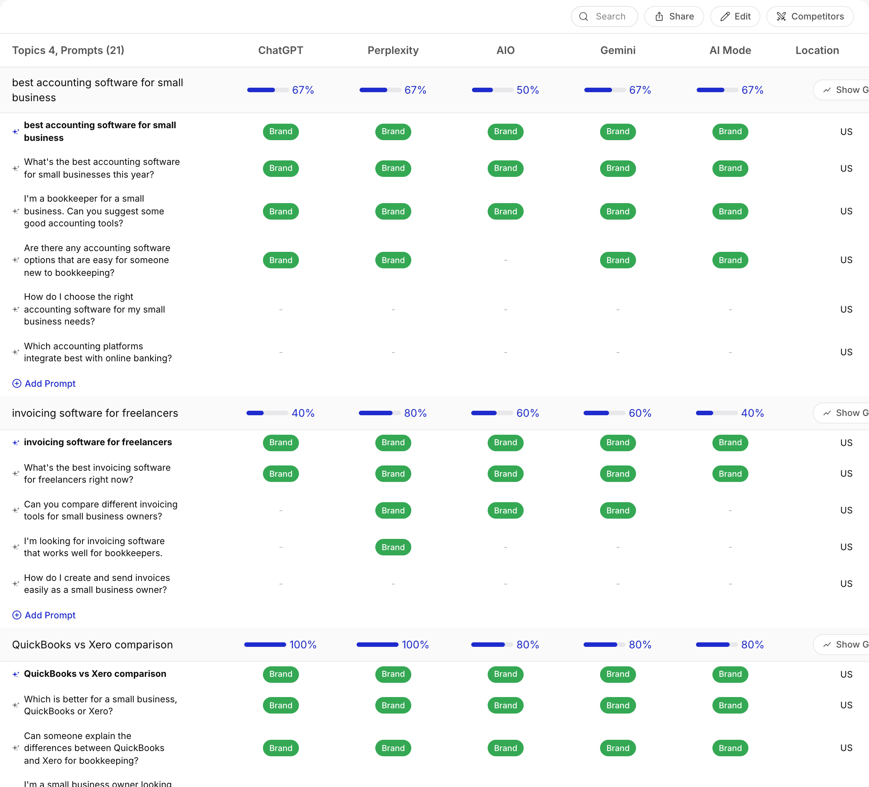Image resolution: width=869 pixels, height=787 pixels.
Task: Click sparkle icon for 'Can you compare different invoicing tools' prompt
Action: point(16,510)
